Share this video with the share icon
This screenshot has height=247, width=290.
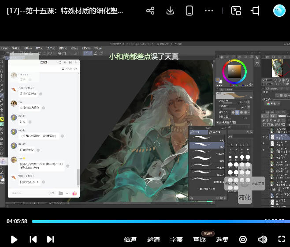click(x=150, y=11)
